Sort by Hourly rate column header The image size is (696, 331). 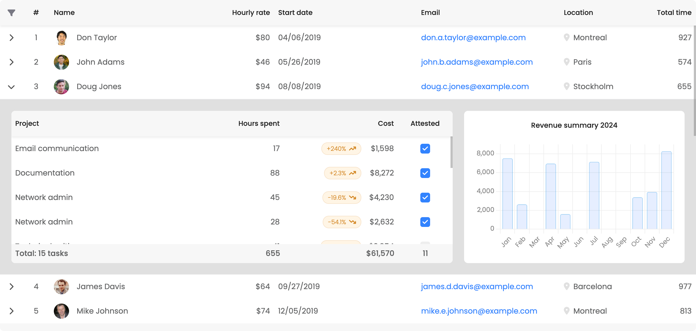tap(251, 13)
